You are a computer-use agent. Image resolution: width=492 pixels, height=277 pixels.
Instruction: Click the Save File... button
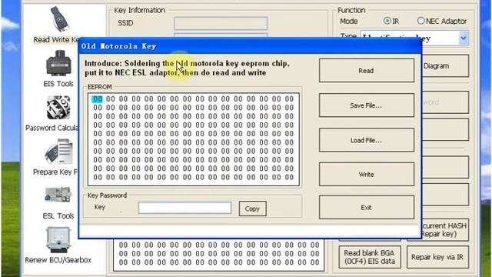[x=367, y=105]
